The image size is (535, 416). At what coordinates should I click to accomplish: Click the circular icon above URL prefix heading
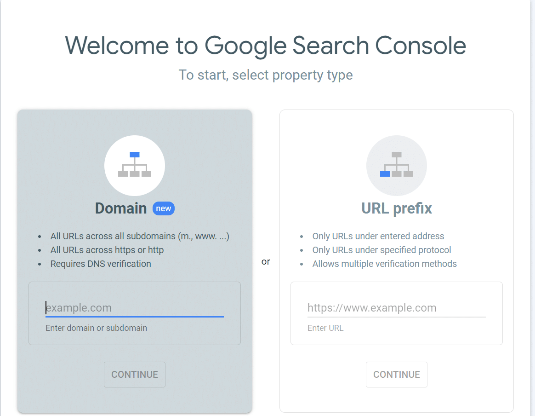[396, 165]
